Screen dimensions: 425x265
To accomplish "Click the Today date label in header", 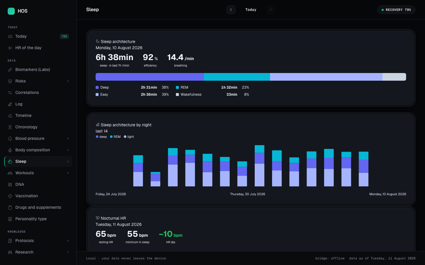I will 251,10.
